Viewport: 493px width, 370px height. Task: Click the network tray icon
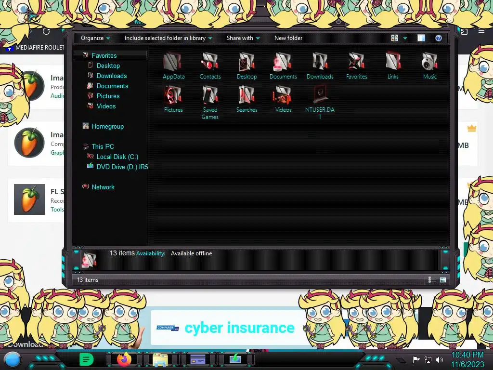pyautogui.click(x=428, y=359)
